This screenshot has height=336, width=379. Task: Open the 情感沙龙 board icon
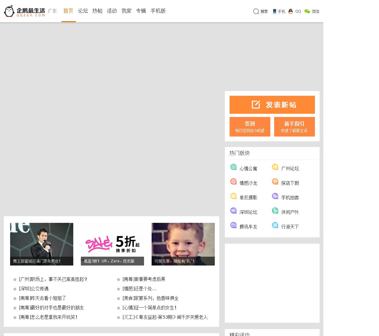233,181
